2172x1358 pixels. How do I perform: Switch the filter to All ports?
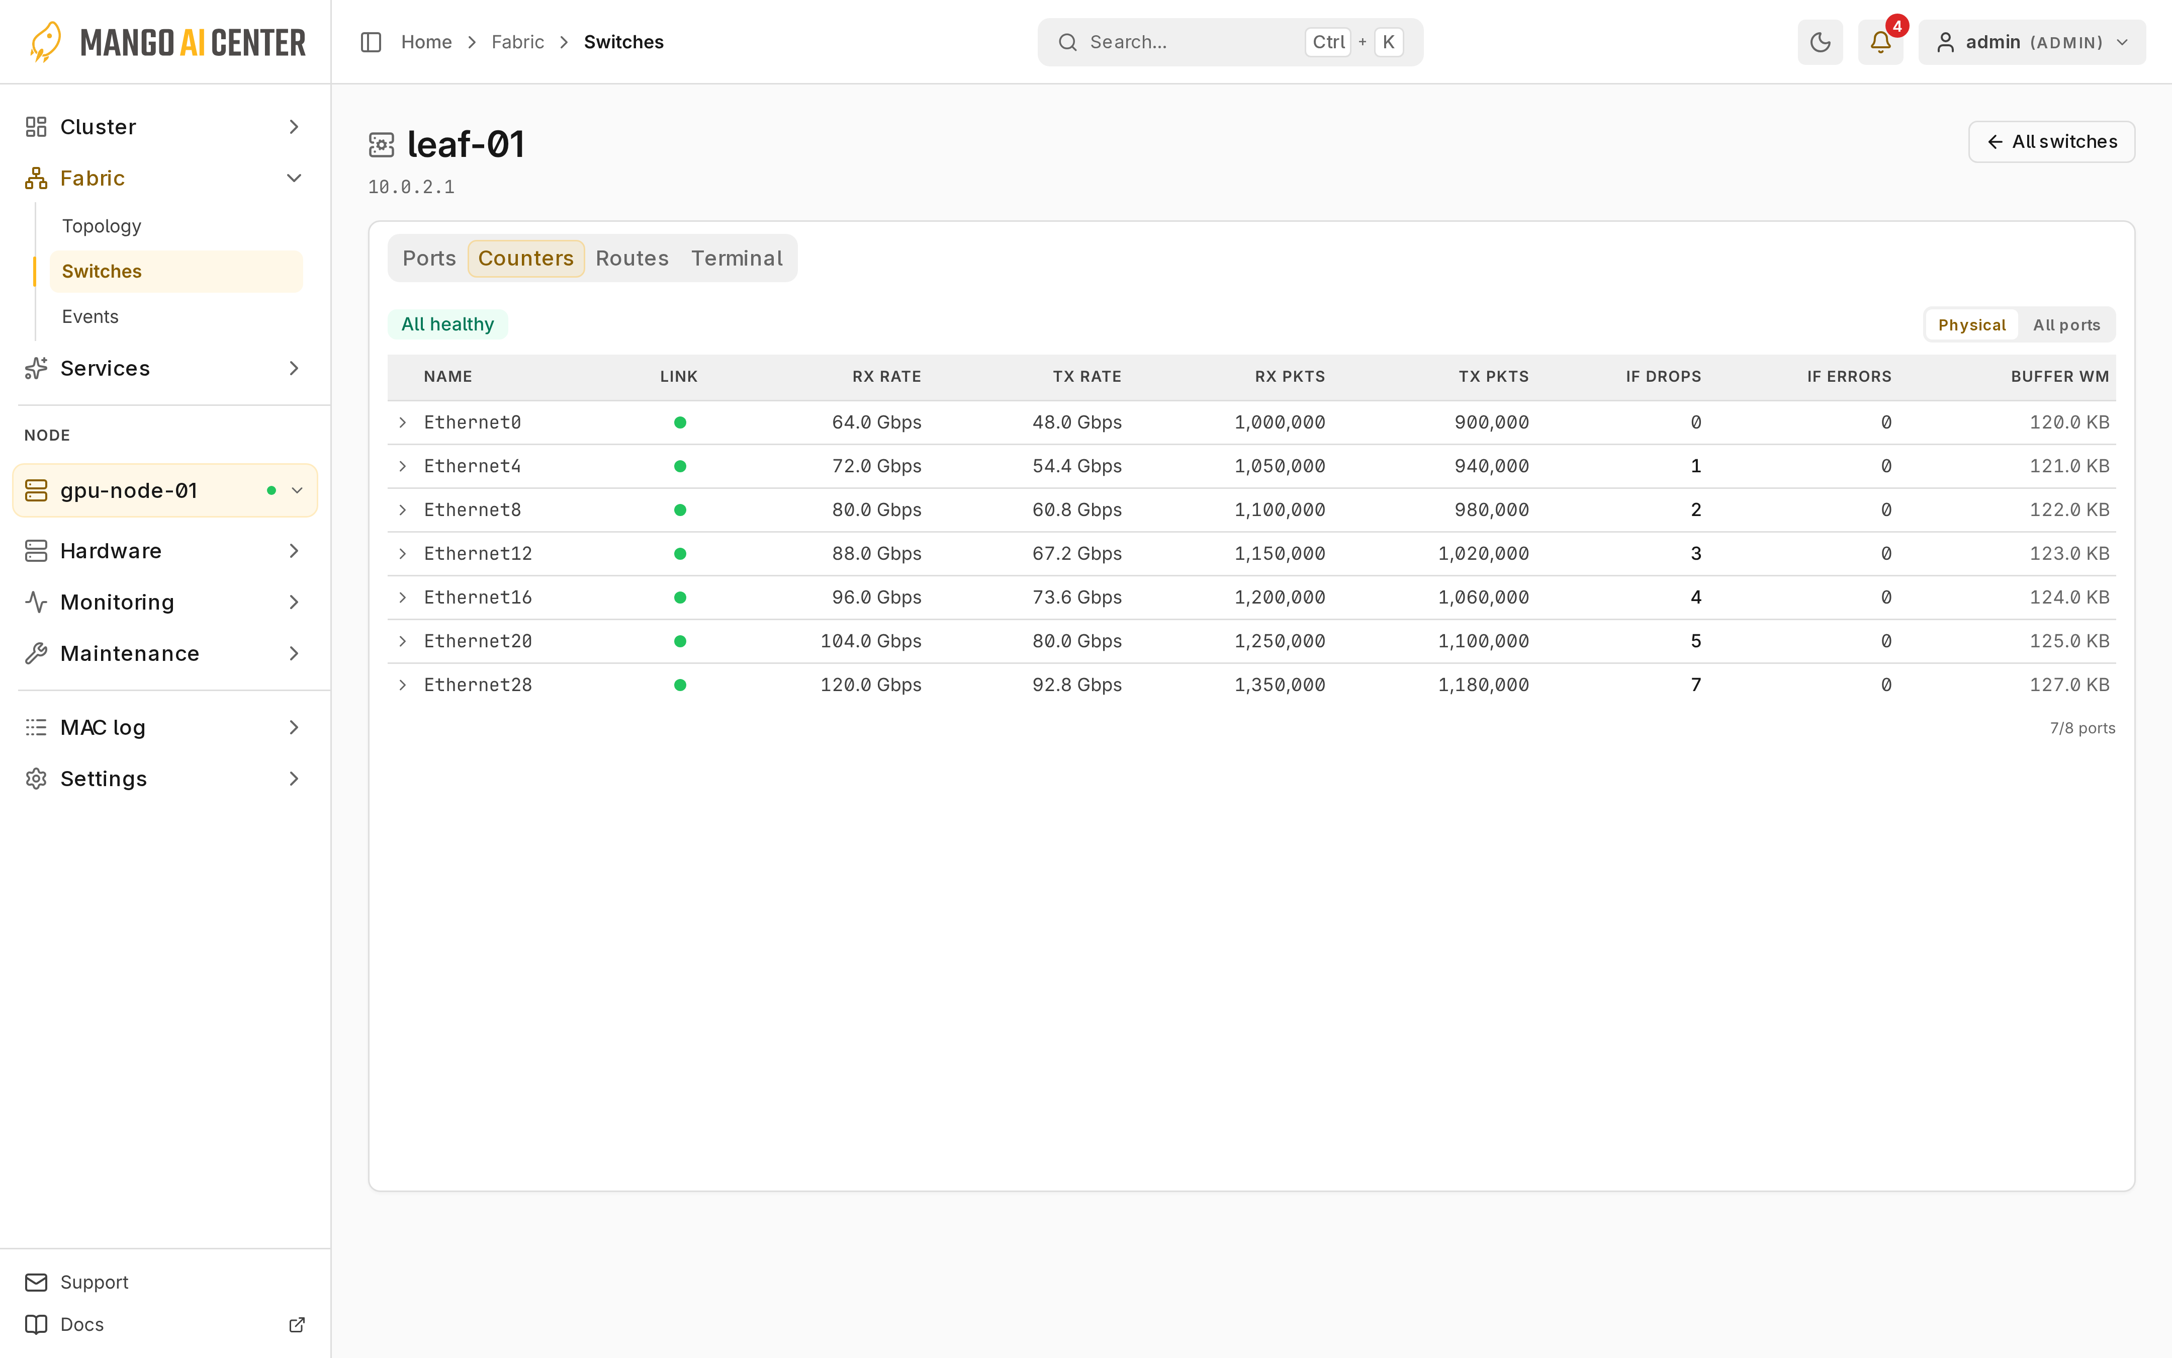click(x=2066, y=324)
